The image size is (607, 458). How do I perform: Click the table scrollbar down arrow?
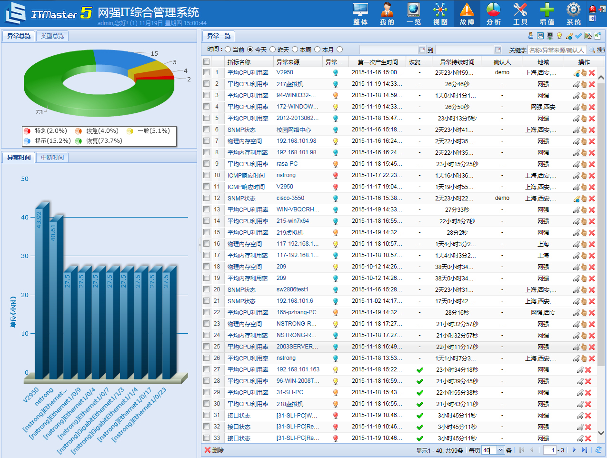tap(601, 433)
